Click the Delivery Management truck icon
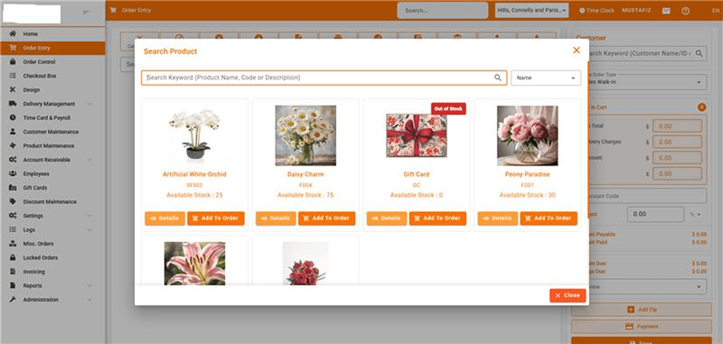Image resolution: width=723 pixels, height=344 pixels. [x=13, y=104]
